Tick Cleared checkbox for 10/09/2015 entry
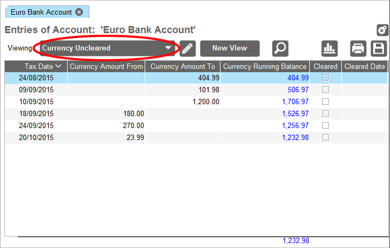Viewport: 390px width, 248px height. pos(326,101)
